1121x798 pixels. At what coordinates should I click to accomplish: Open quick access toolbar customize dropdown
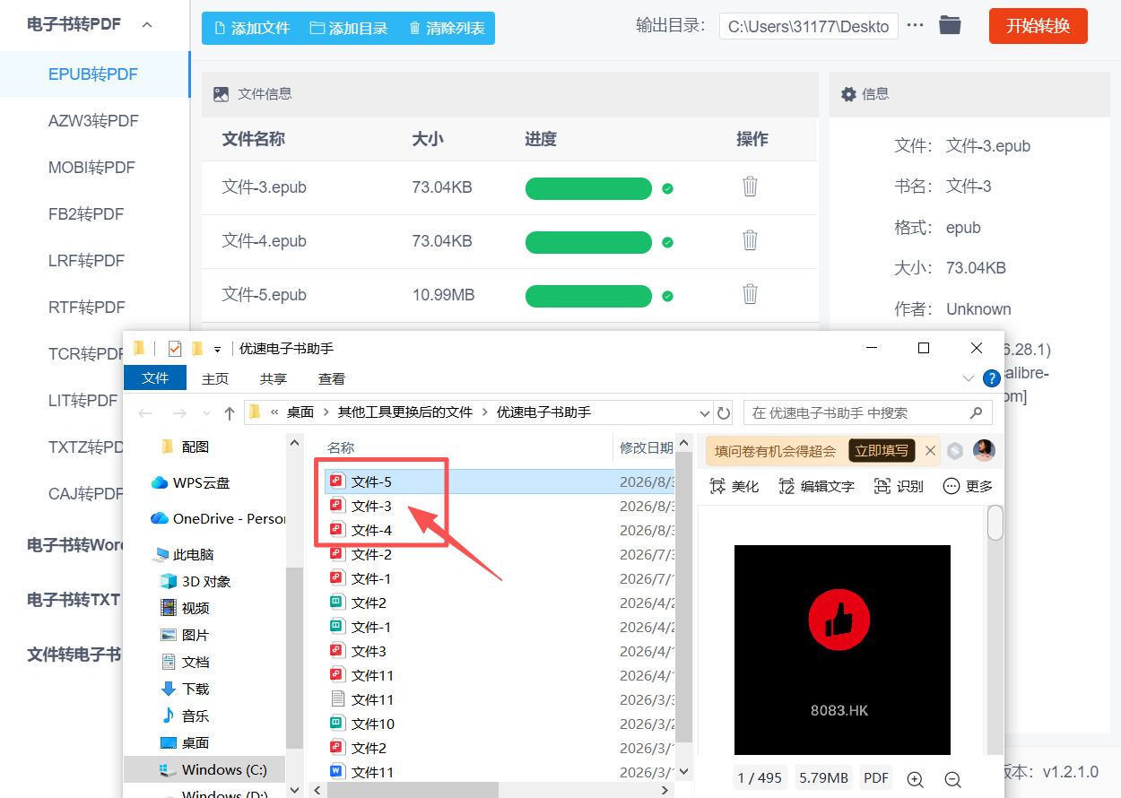pyautogui.click(x=217, y=350)
